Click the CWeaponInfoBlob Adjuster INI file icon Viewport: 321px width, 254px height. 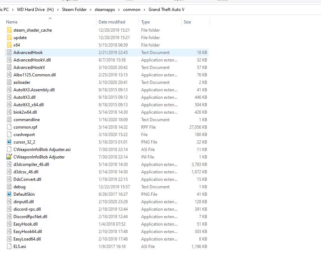[9, 157]
